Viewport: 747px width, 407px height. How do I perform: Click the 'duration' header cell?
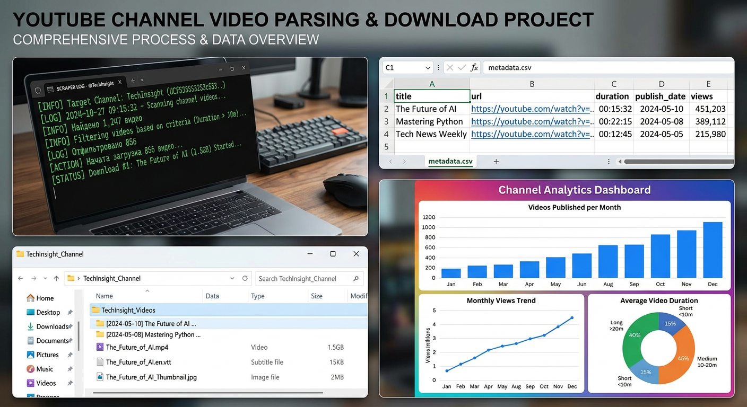click(614, 96)
